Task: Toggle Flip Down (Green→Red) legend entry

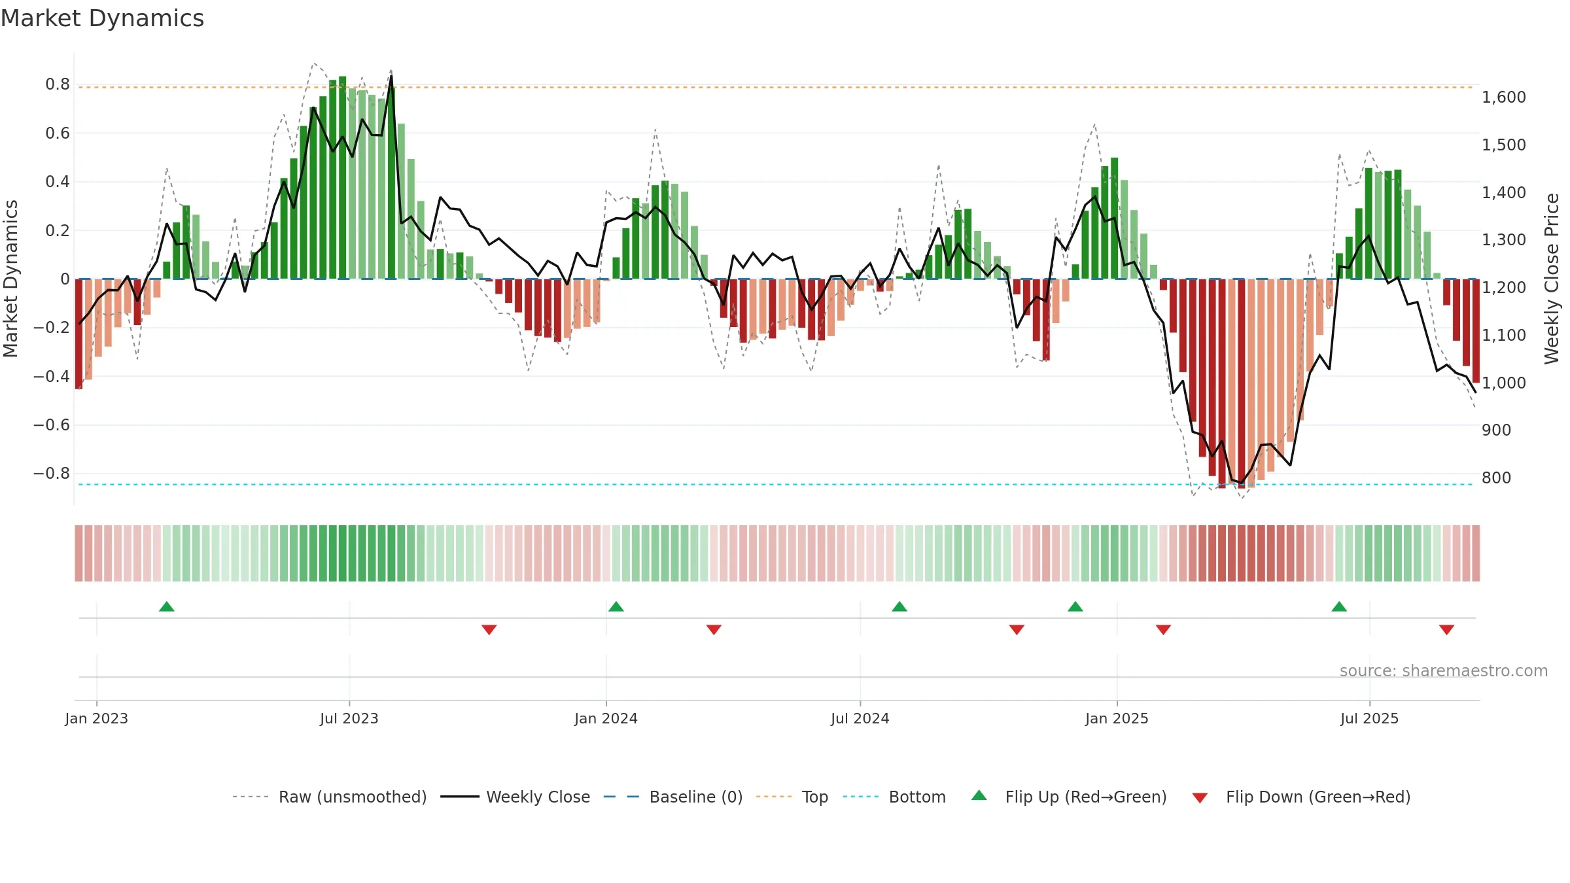Action: pos(1301,797)
